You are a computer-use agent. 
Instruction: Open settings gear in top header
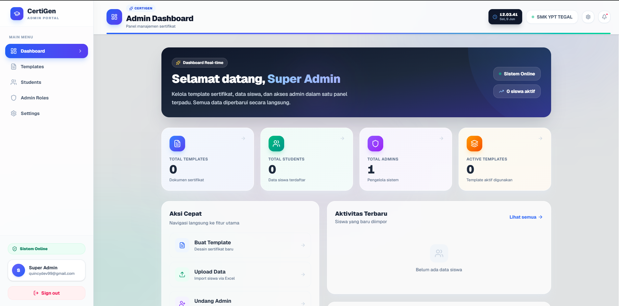[588, 17]
